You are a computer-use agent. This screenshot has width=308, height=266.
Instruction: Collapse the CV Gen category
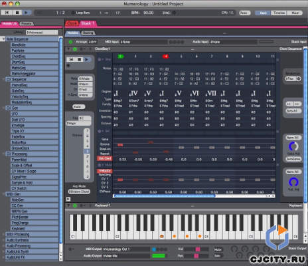[x=3, y=108]
